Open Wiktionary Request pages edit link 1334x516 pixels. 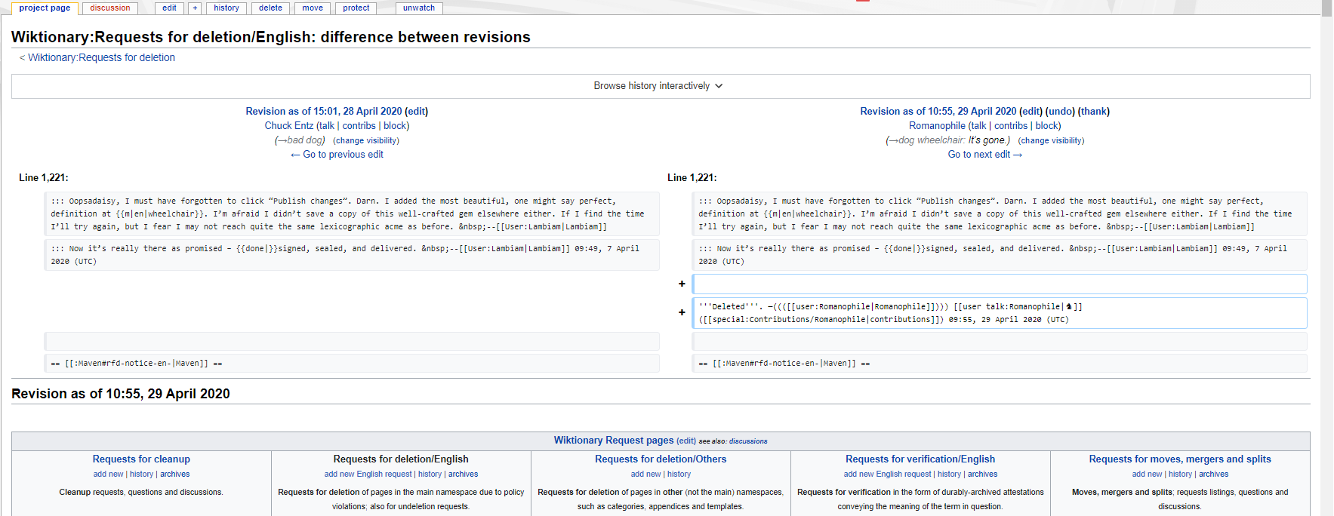pos(686,441)
